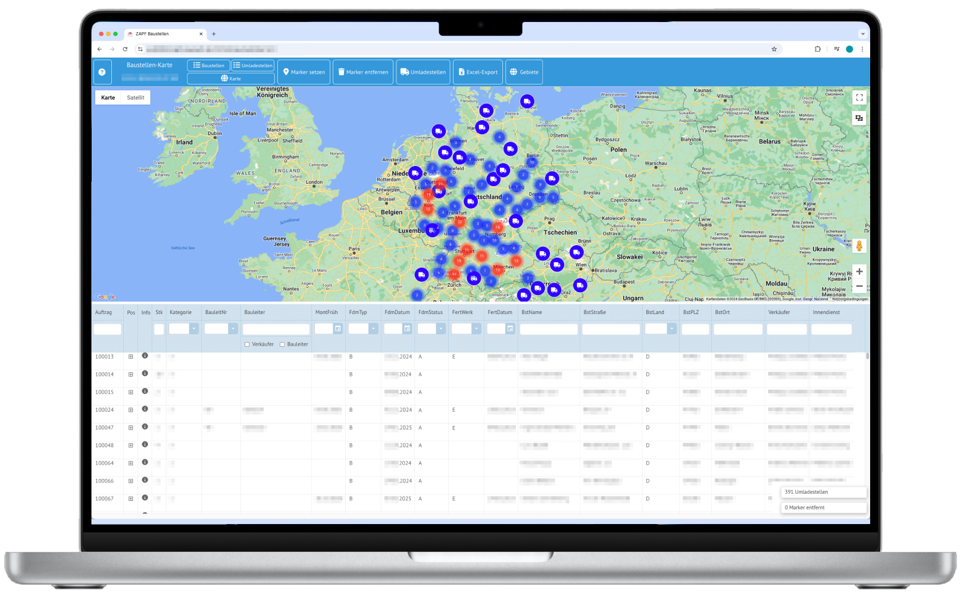The height and width of the screenshot is (599, 963).
Task: Click the rectangle selection tool on map
Action: point(859,118)
